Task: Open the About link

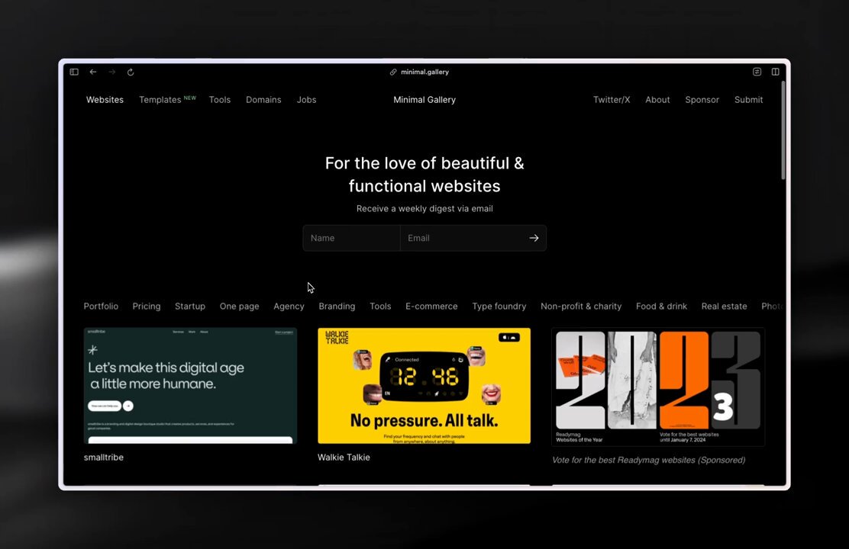Action: click(x=657, y=100)
